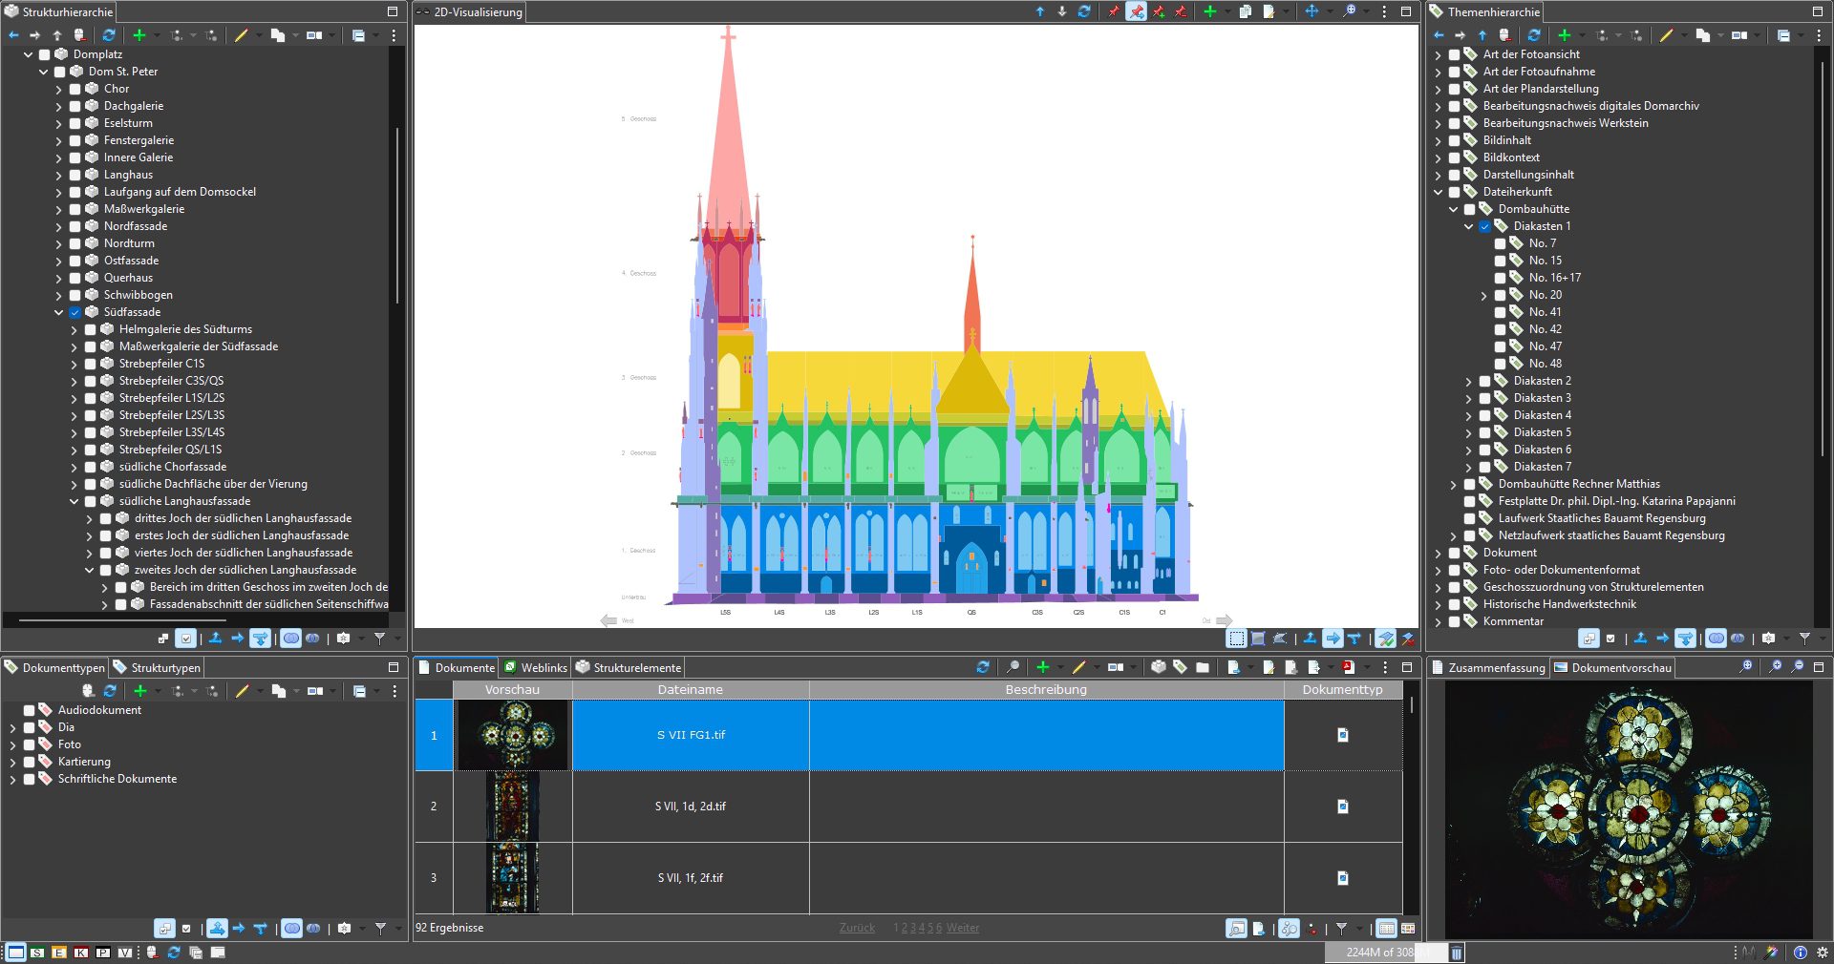Click the green plus icon in Themenhierarchie toolbar
Viewport: 1834px width, 964px height.
point(1564,35)
